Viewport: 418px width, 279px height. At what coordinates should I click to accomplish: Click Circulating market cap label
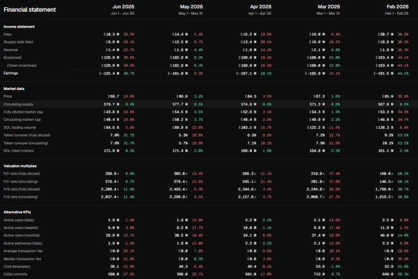point(22,119)
